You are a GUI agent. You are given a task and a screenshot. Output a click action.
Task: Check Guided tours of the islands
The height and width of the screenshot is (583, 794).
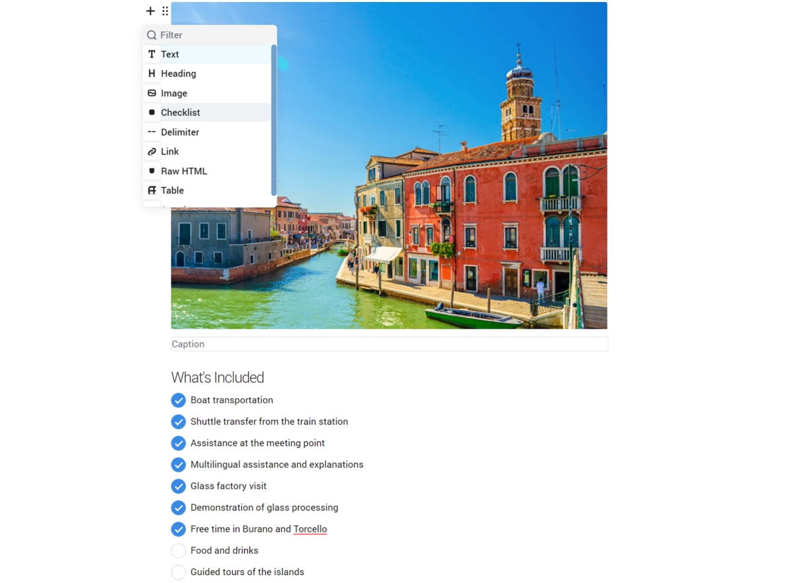[178, 572]
